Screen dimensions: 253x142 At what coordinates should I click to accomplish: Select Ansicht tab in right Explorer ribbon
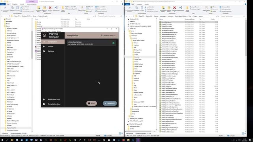tap(147, 4)
